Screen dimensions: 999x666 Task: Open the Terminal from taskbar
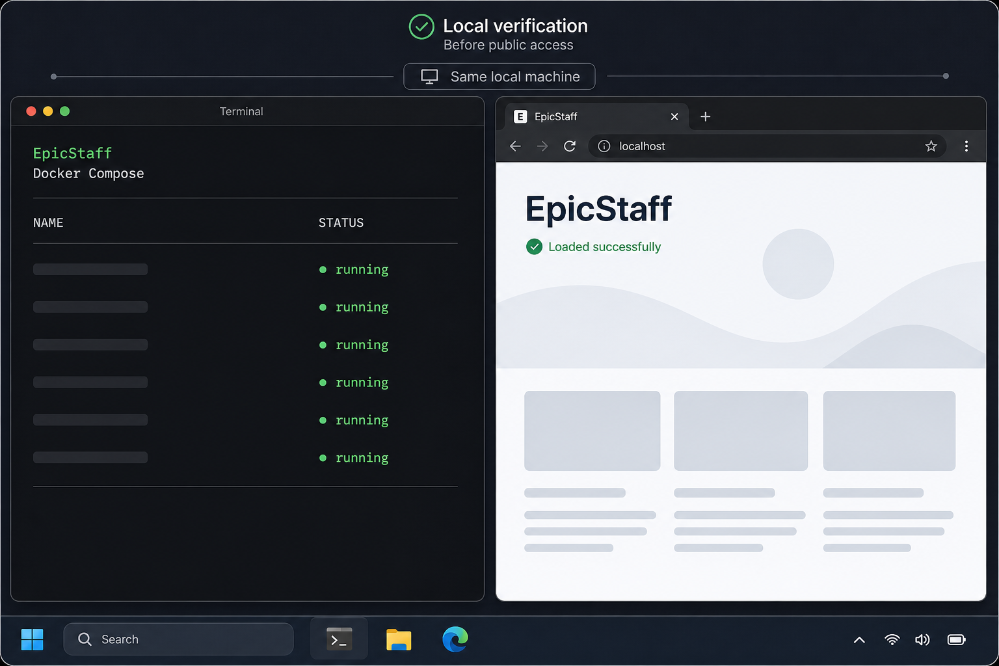pos(339,639)
